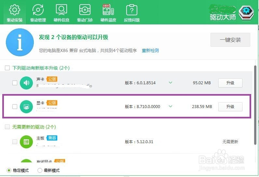The width and height of the screenshot is (259, 177).
Task: Click the 一键安装 button
Action: pos(230,40)
